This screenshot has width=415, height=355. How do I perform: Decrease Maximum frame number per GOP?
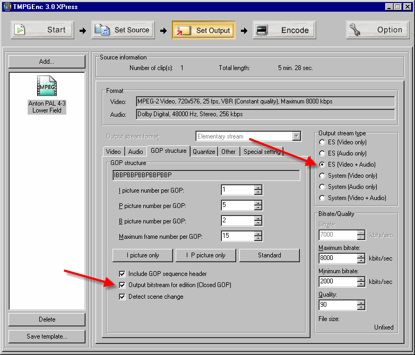pos(258,238)
